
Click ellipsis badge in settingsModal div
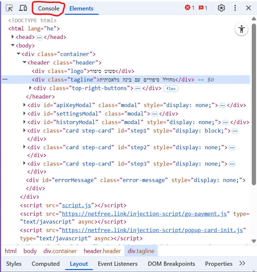154,114
